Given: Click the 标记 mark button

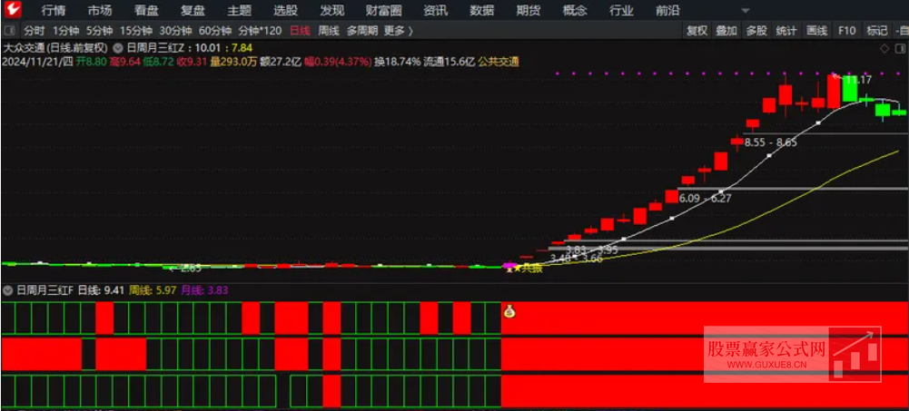Looking at the screenshot, I should 877,31.
